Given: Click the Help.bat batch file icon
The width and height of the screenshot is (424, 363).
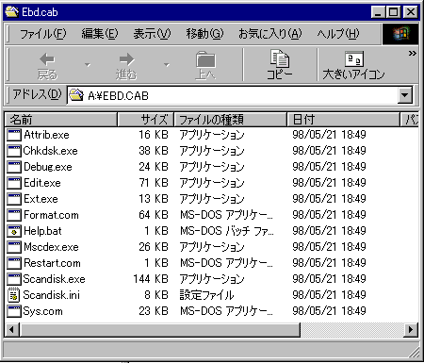Looking at the screenshot, I should click(x=14, y=231).
